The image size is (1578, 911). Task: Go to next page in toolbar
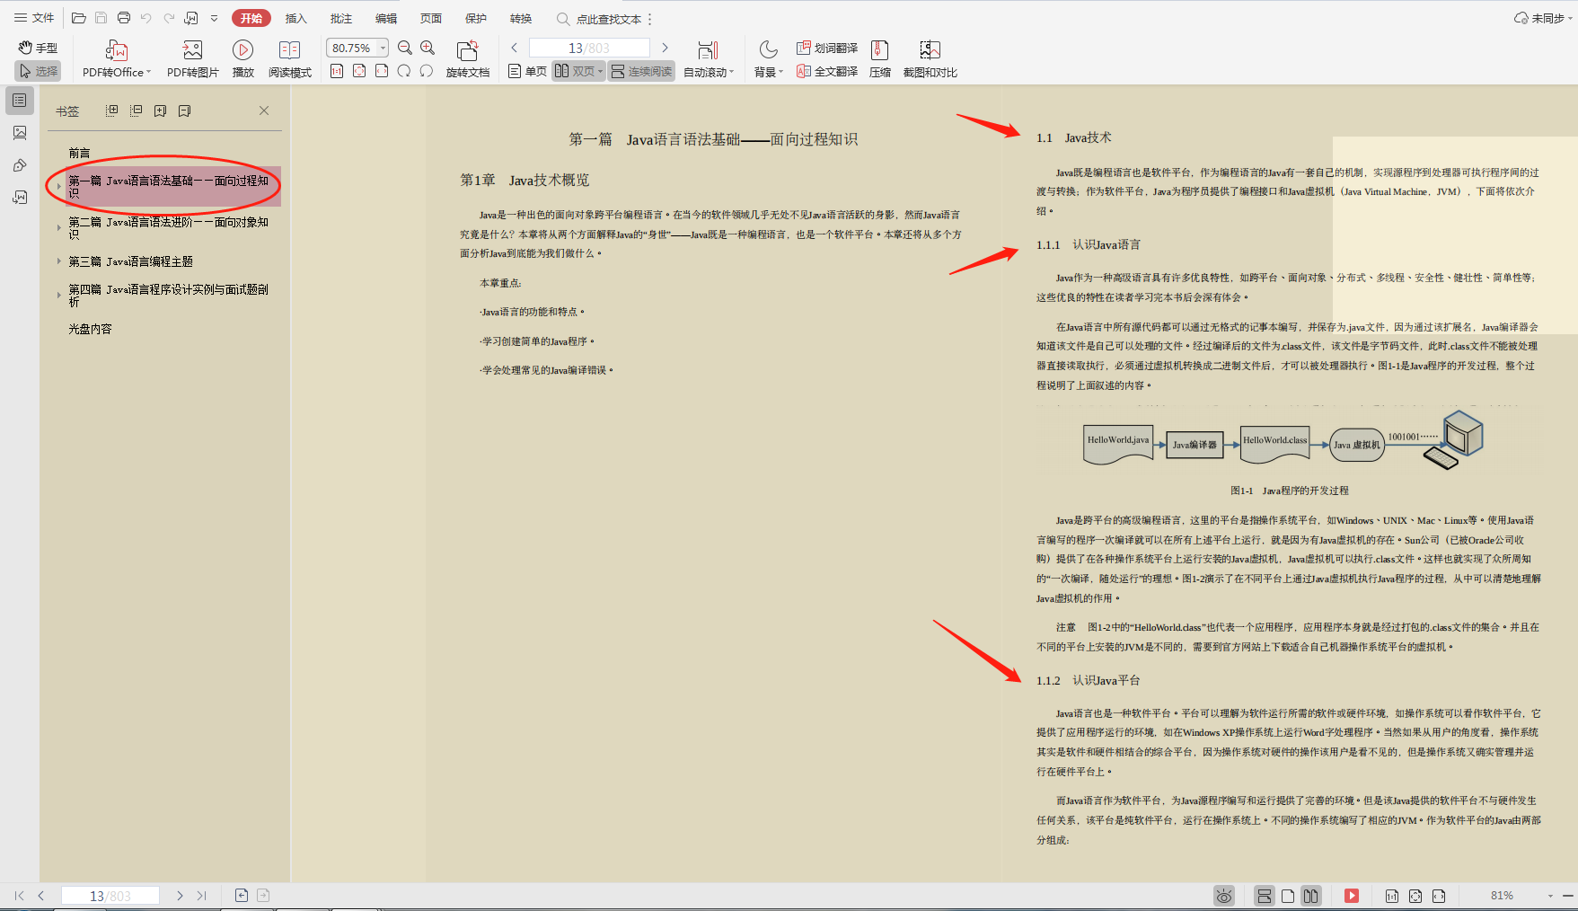pos(665,48)
